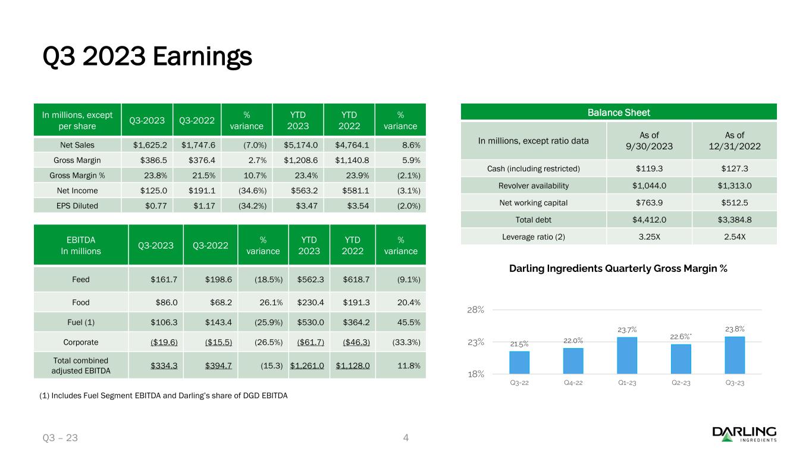Image resolution: width=812 pixels, height=457 pixels.
Task: Click YTD EPS value $3.47
Action: point(308,206)
